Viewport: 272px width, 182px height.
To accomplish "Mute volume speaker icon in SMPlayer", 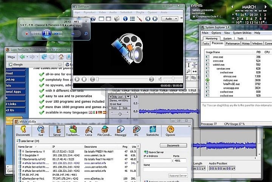I will click(160, 79).
